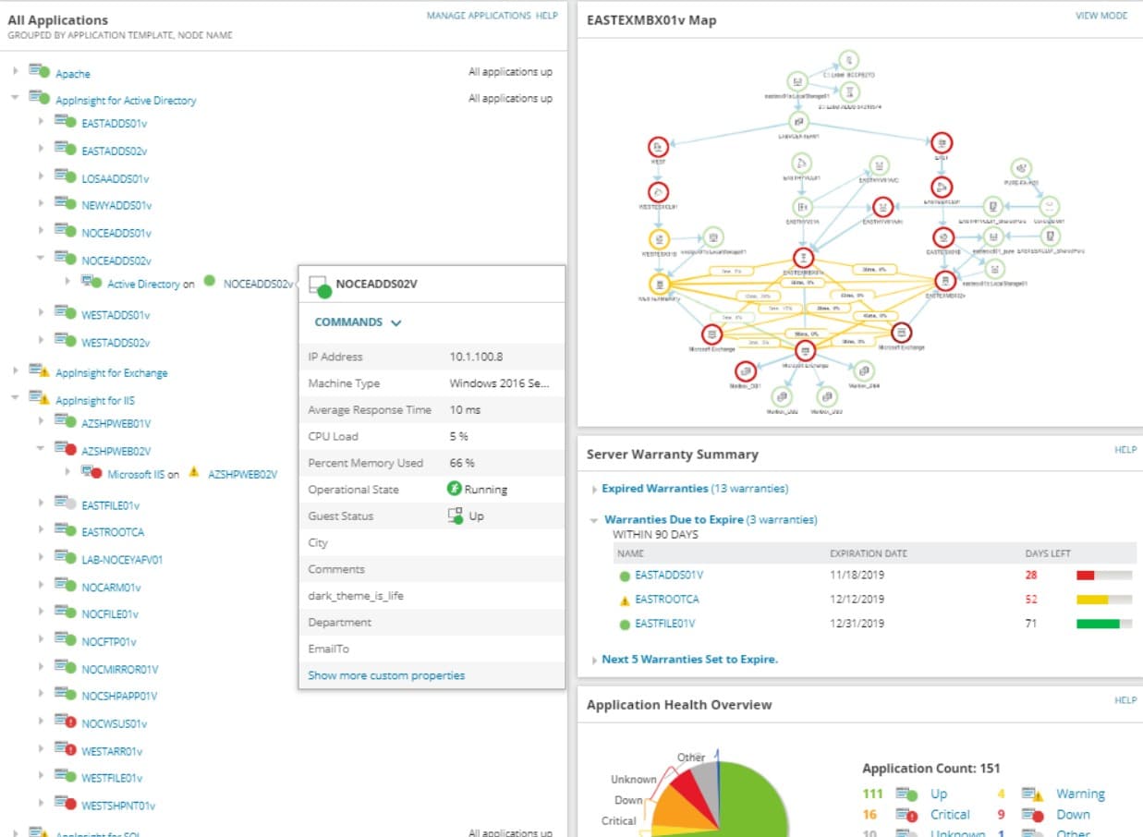Click the EXPIRATION DATE column header
This screenshot has height=837, width=1143.
tap(869, 553)
